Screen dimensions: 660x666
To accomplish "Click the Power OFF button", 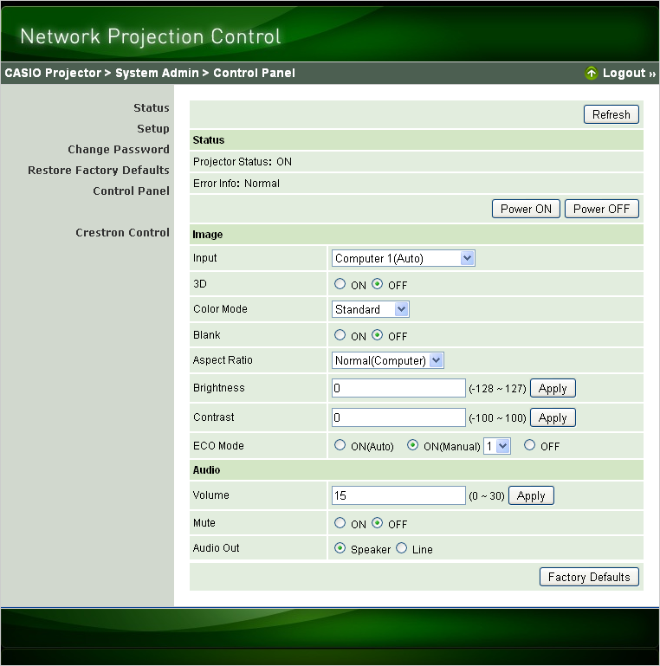I will [601, 209].
